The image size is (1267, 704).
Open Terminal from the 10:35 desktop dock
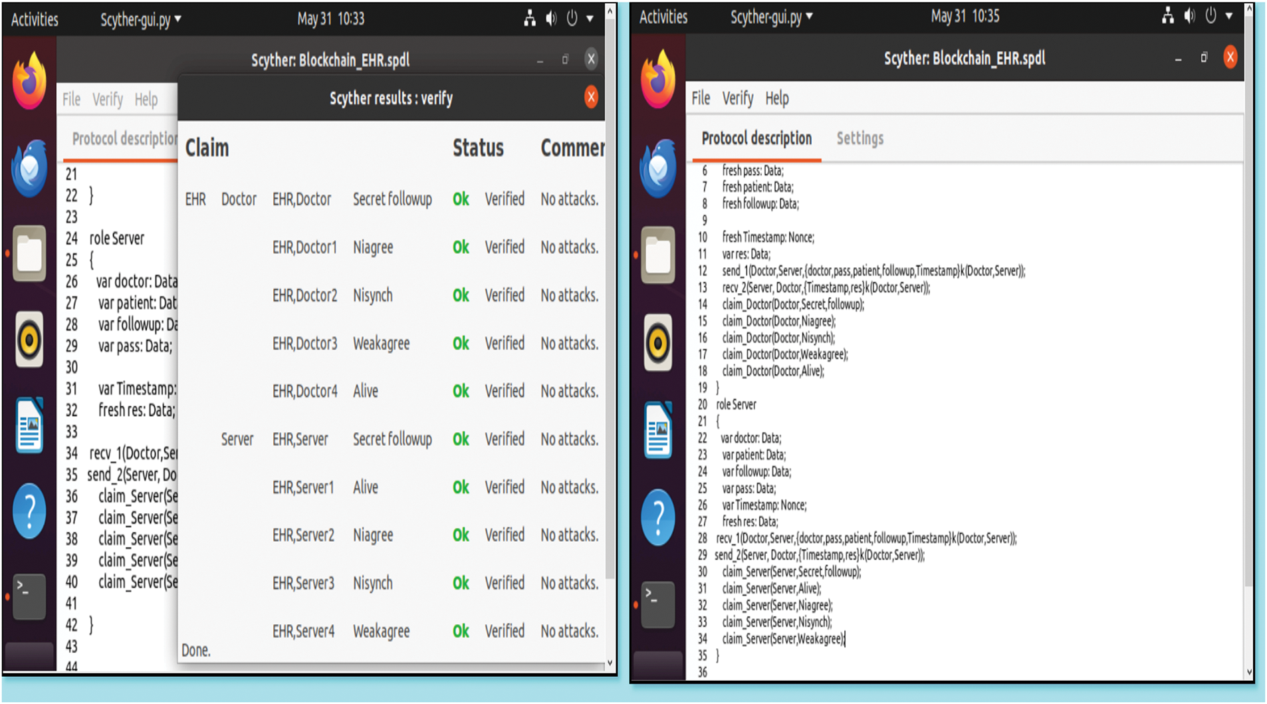tap(657, 604)
